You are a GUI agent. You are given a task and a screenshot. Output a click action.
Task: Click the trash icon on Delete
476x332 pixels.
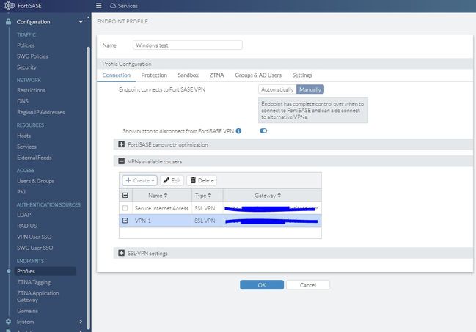pos(193,180)
